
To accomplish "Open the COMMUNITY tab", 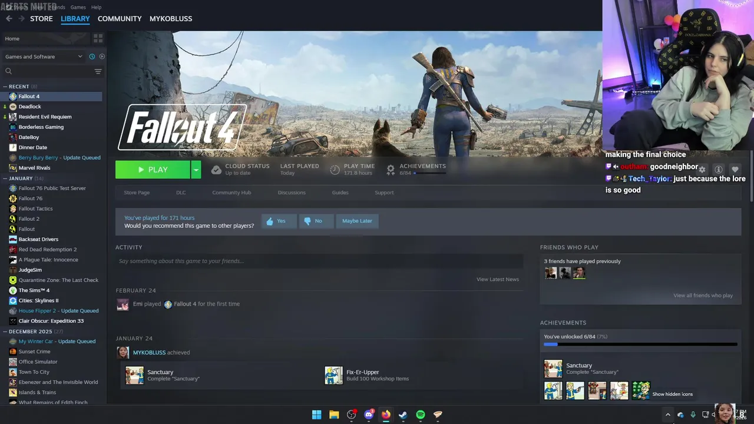I will 120,19.
